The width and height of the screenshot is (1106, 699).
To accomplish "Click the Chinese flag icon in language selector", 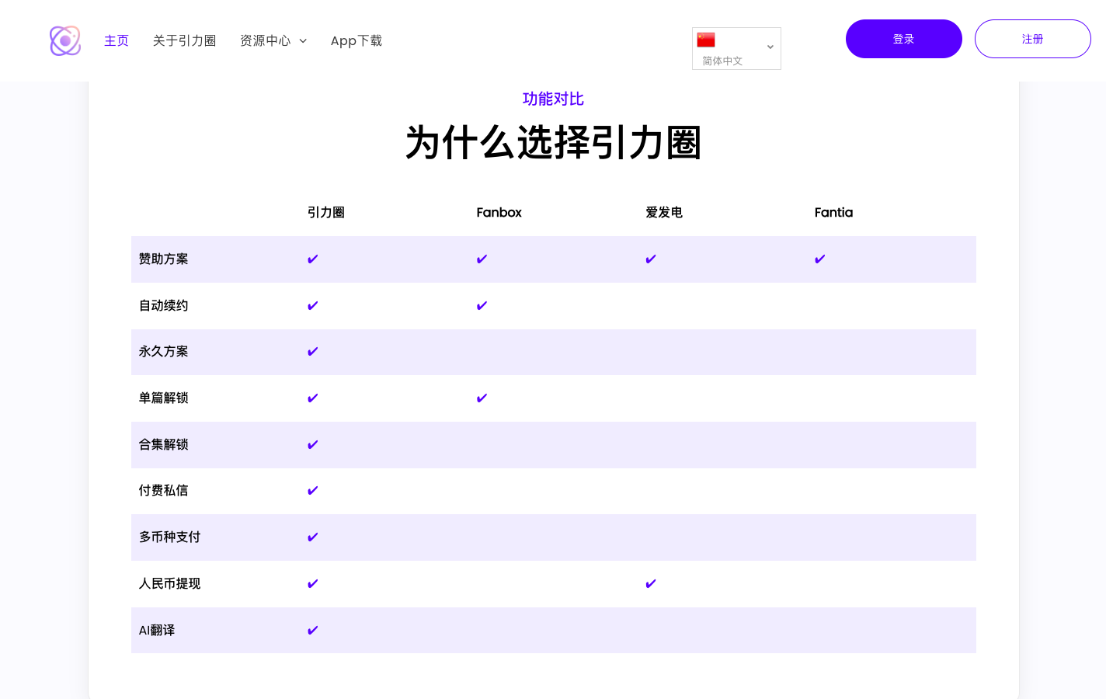I will coord(706,40).
